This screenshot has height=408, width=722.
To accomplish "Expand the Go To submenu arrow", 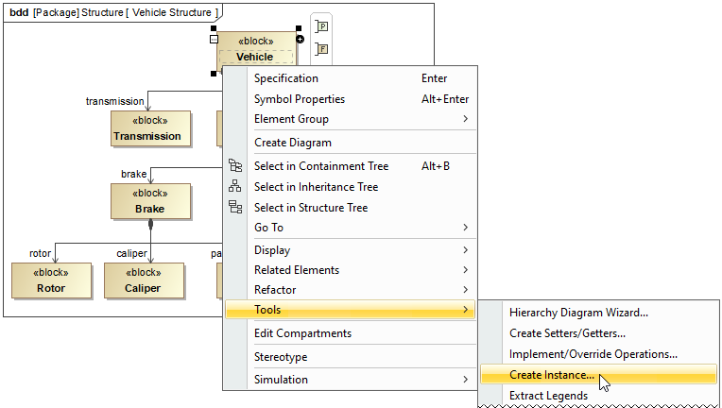I will (x=465, y=228).
